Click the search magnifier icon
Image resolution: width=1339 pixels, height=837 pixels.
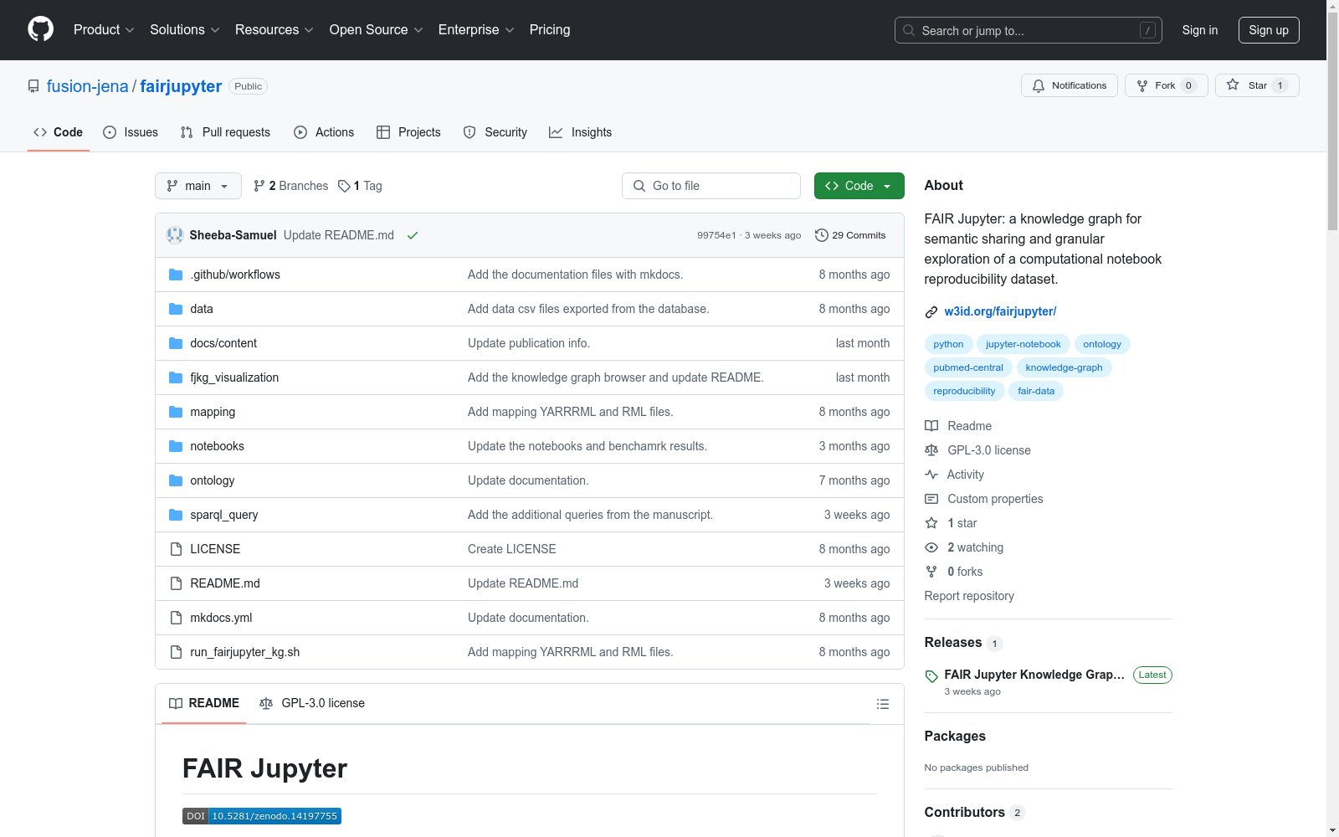(x=909, y=30)
